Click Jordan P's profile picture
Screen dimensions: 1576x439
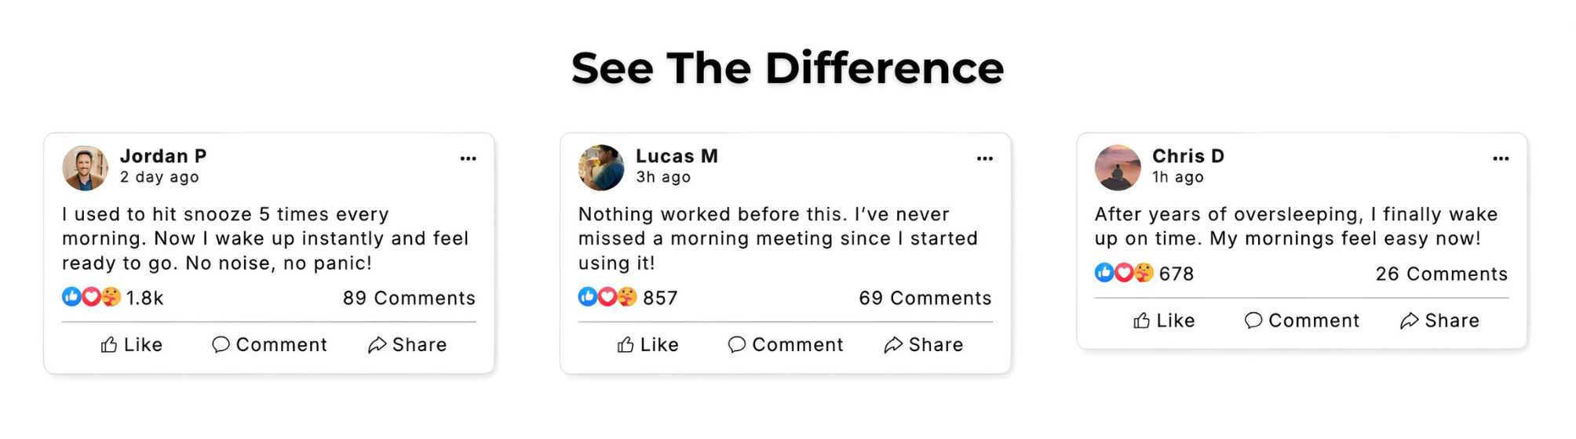(x=85, y=168)
